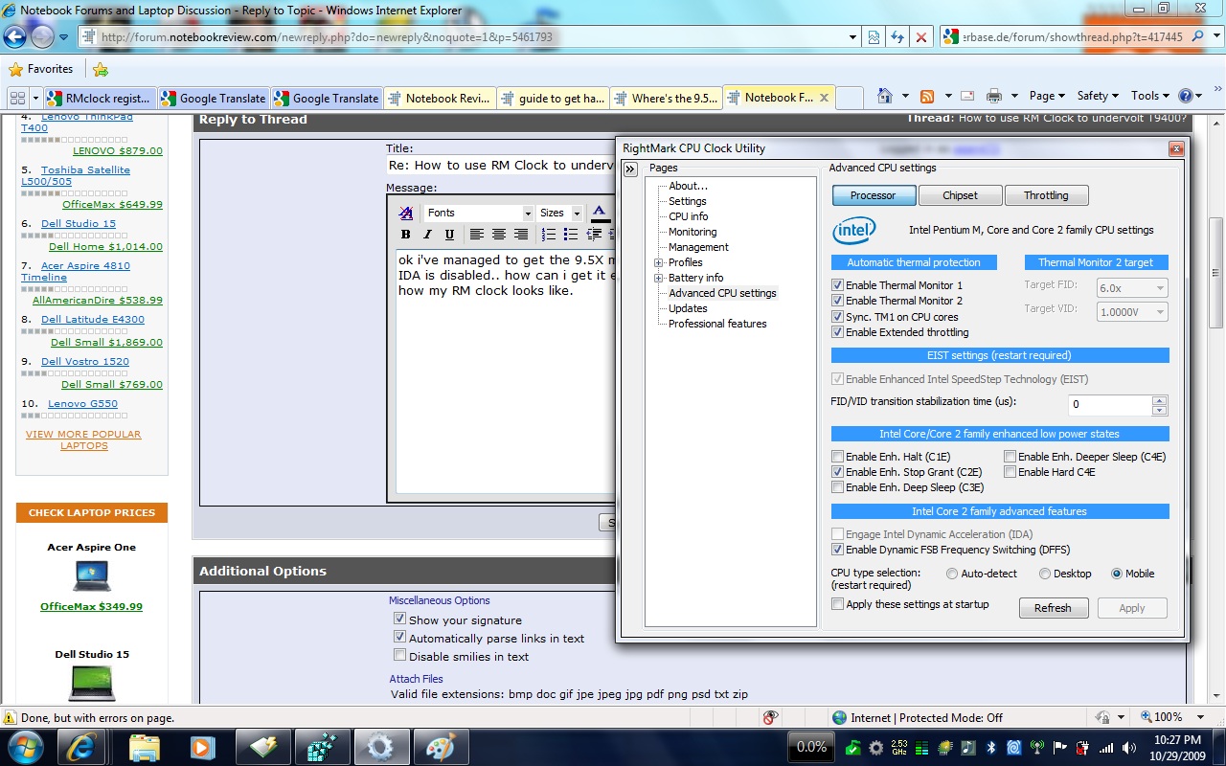
Task: Enable Enh. Halt (C1E)
Action: pyautogui.click(x=838, y=457)
